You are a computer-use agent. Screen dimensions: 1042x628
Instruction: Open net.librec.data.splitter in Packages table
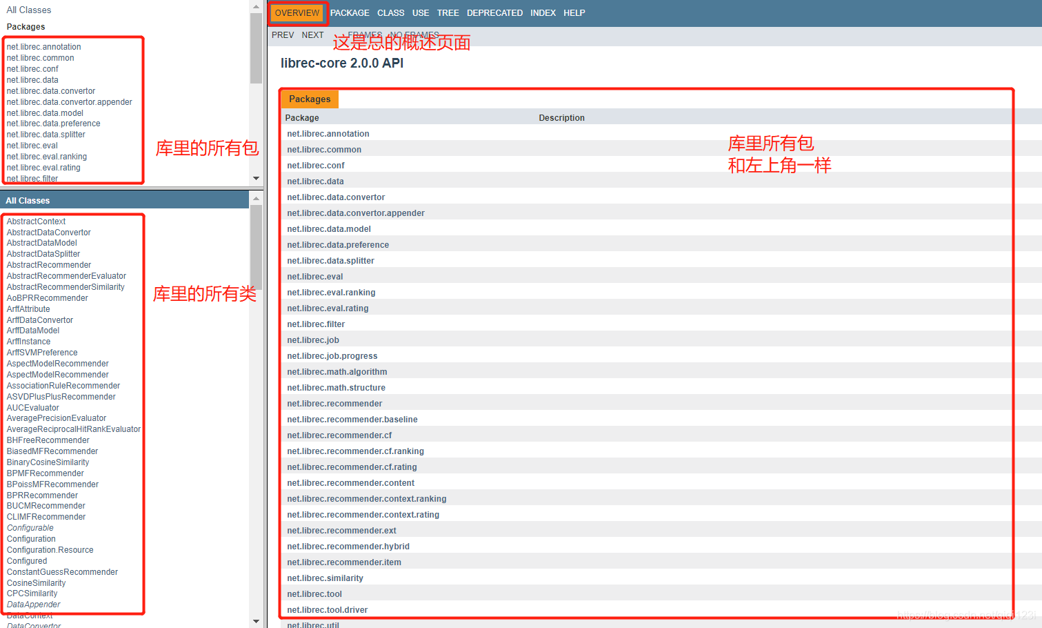331,261
